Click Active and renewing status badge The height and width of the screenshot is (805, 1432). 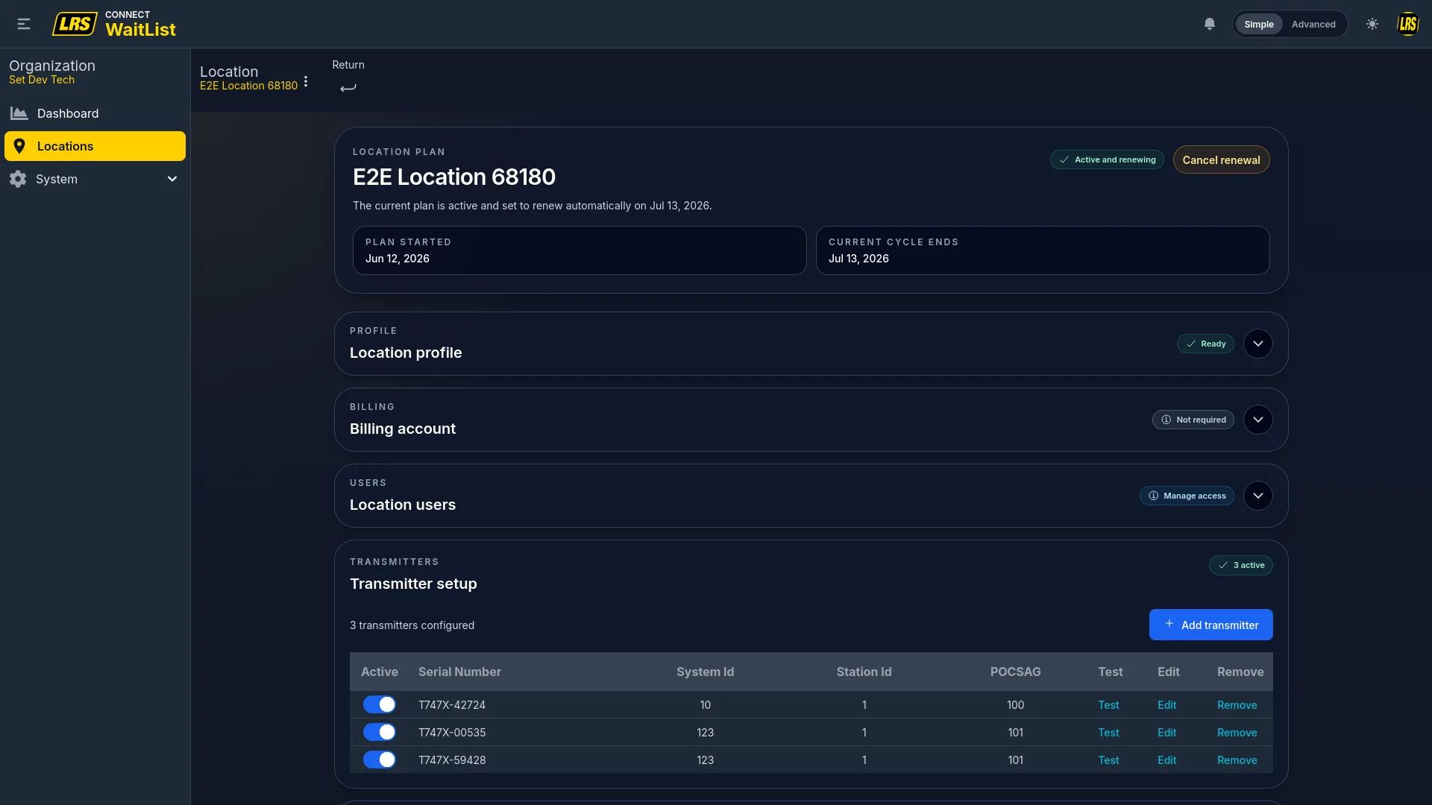pyautogui.click(x=1107, y=160)
